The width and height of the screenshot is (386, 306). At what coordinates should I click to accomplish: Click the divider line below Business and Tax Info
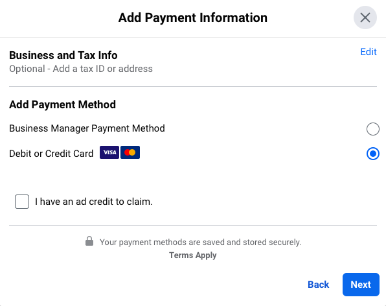pos(193,86)
